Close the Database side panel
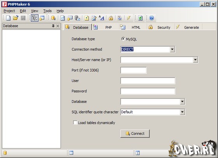The height and width of the screenshot is (158, 218). point(58,26)
